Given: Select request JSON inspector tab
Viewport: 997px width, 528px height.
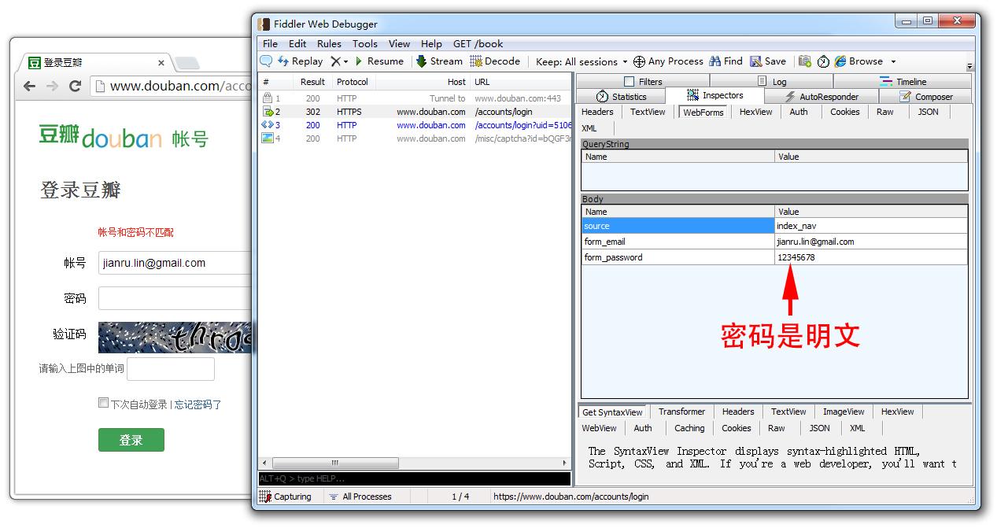Looking at the screenshot, I should [x=929, y=112].
